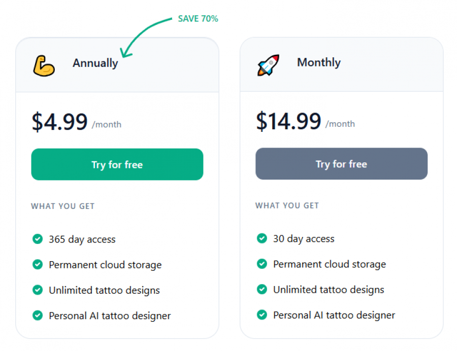The width and height of the screenshot is (457, 351).
Task: Select the Monthly plan header
Action: click(318, 62)
